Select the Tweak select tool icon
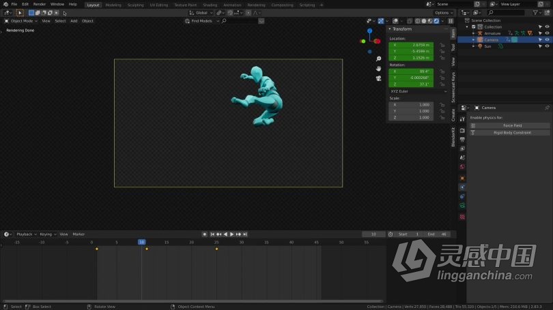Image resolution: width=553 pixels, height=310 pixels. tap(20, 13)
